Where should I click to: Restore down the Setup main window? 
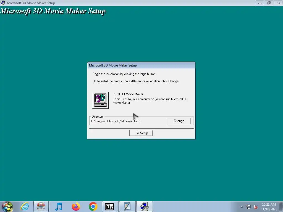click(x=269, y=3)
